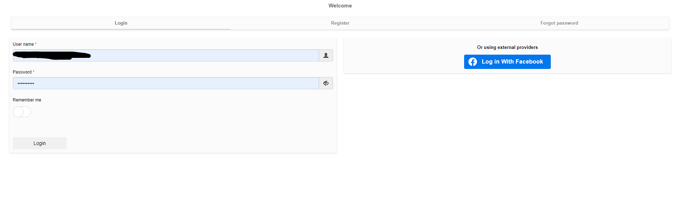Click the eye icon to show password
The width and height of the screenshot is (684, 220).
(326, 83)
